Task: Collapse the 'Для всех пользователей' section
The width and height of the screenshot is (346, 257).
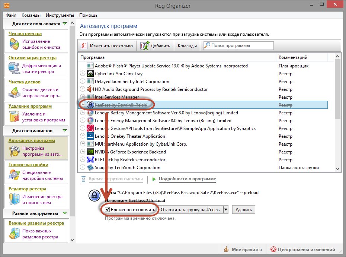Action: click(x=65, y=24)
